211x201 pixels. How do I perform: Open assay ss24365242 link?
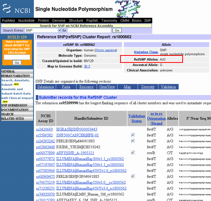coord(45,141)
